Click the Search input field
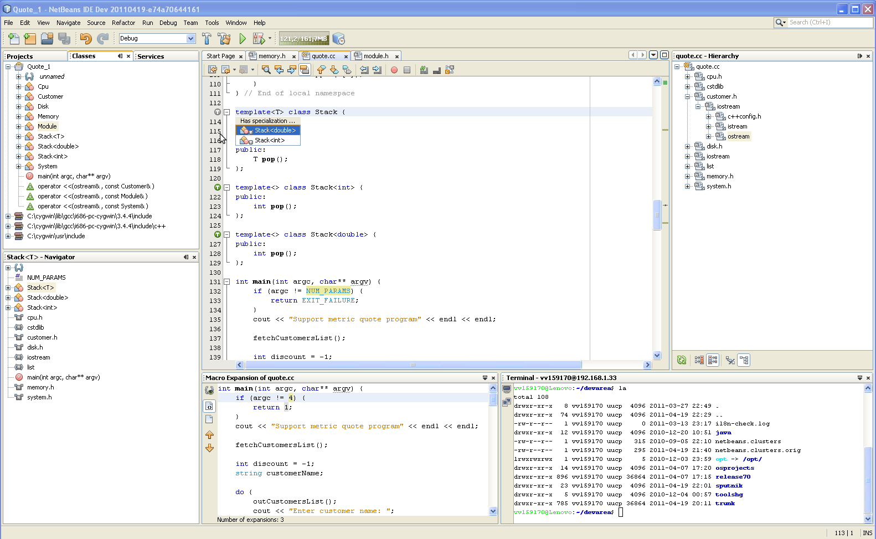The image size is (876, 539). click(x=829, y=23)
